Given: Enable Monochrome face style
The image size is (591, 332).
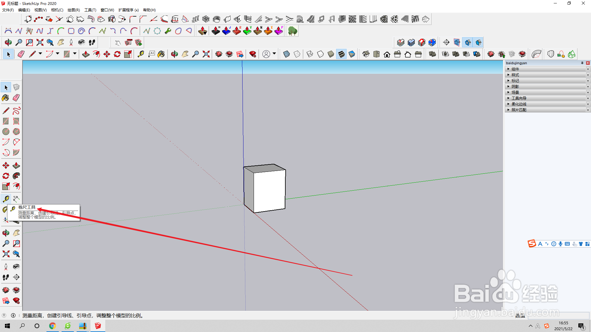Looking at the screenshot, I should [x=352, y=54].
